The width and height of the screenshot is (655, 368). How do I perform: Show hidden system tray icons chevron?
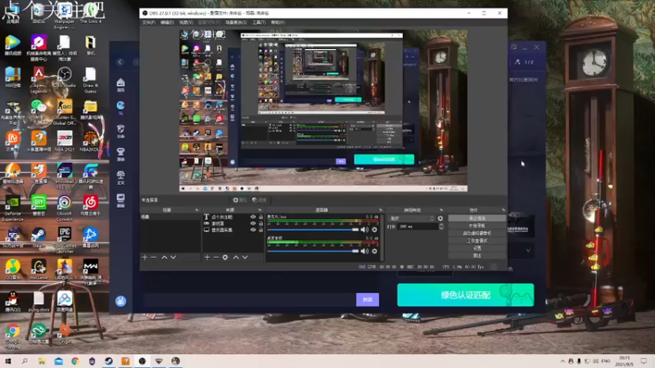[562, 361]
